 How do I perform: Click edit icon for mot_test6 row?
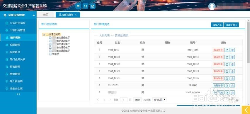(227, 78)
